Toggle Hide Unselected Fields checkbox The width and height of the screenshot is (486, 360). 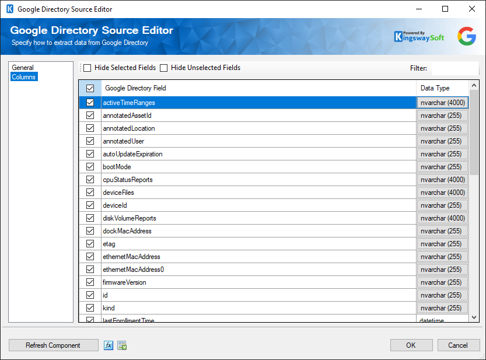pos(163,68)
